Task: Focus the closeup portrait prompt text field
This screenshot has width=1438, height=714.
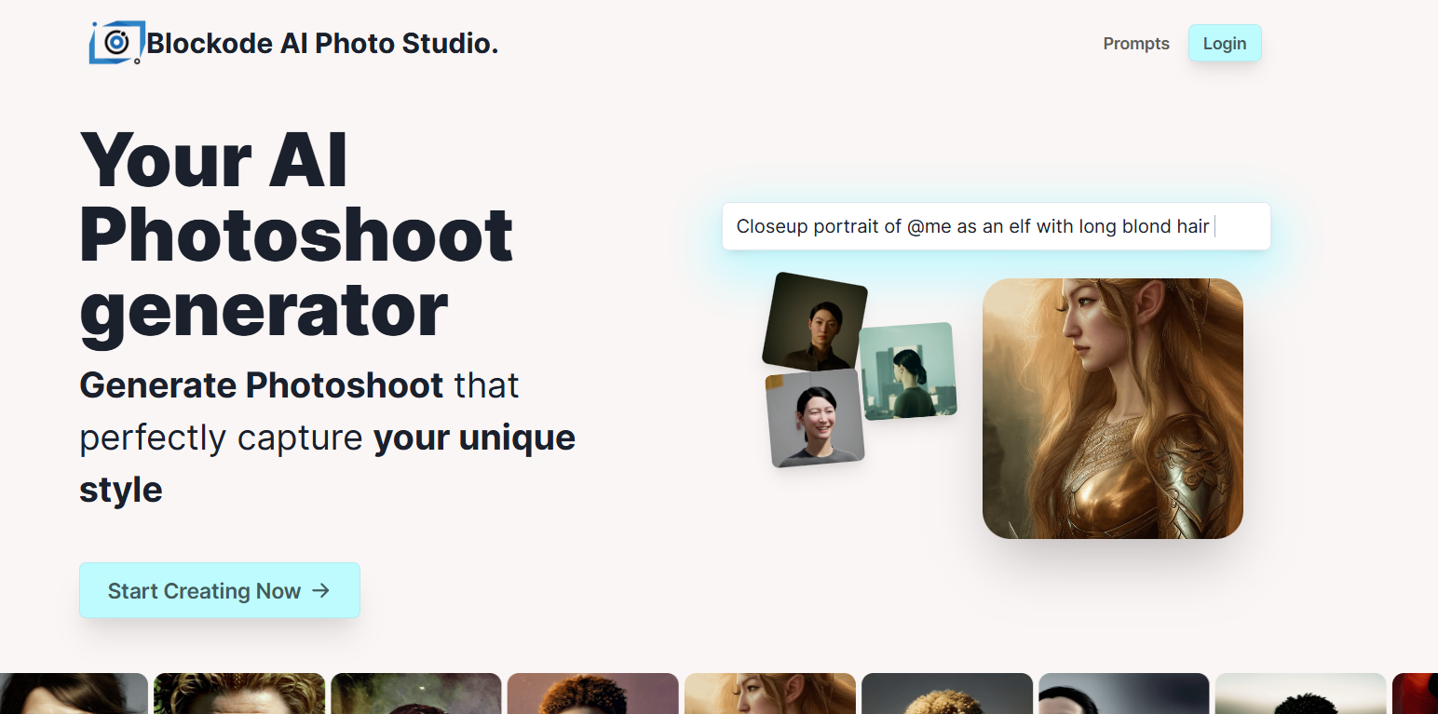Action: (995, 226)
